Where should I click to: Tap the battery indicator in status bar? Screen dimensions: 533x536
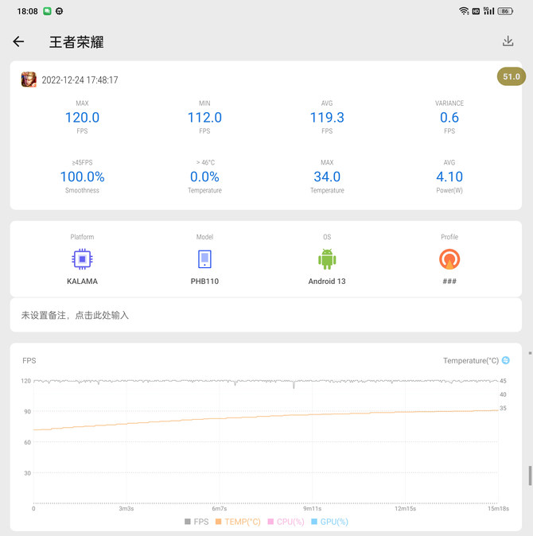pos(504,11)
